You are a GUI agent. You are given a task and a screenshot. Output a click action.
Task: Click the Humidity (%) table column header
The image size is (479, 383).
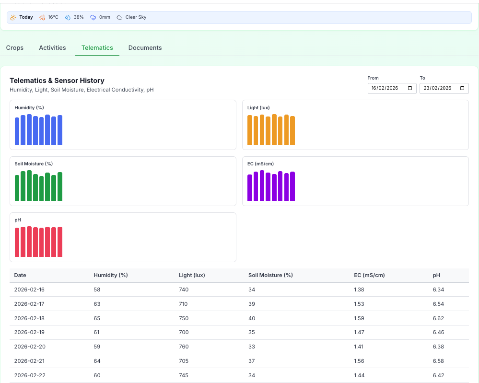[x=111, y=275]
